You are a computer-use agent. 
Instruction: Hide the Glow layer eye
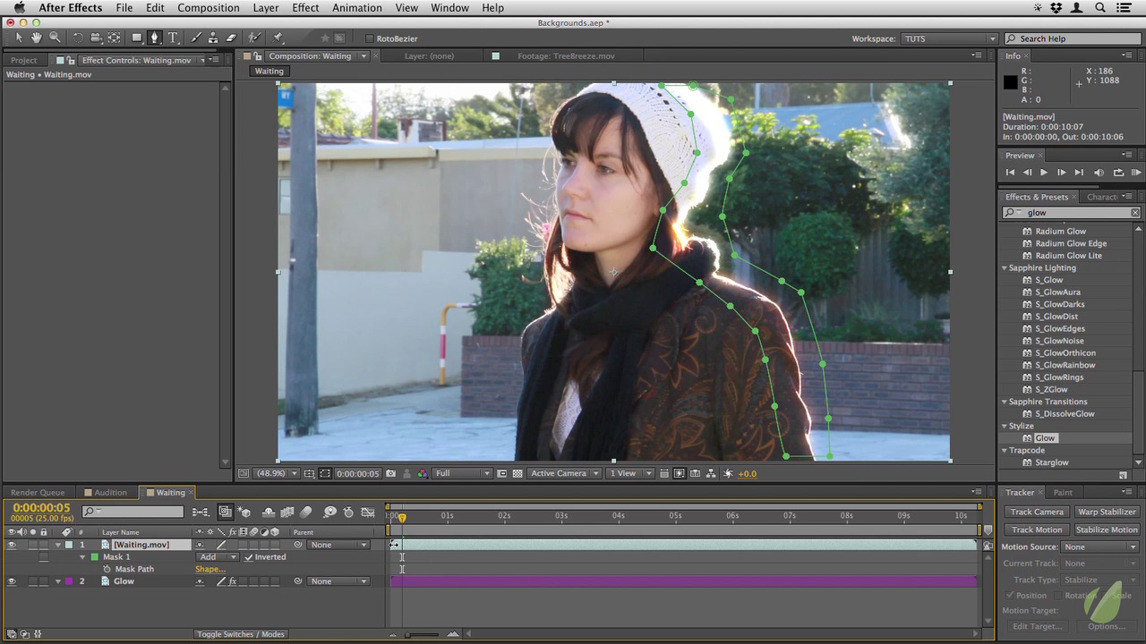click(x=12, y=581)
